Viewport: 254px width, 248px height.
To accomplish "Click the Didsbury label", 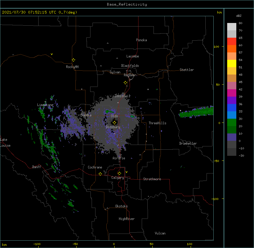I will click(x=113, y=127).
